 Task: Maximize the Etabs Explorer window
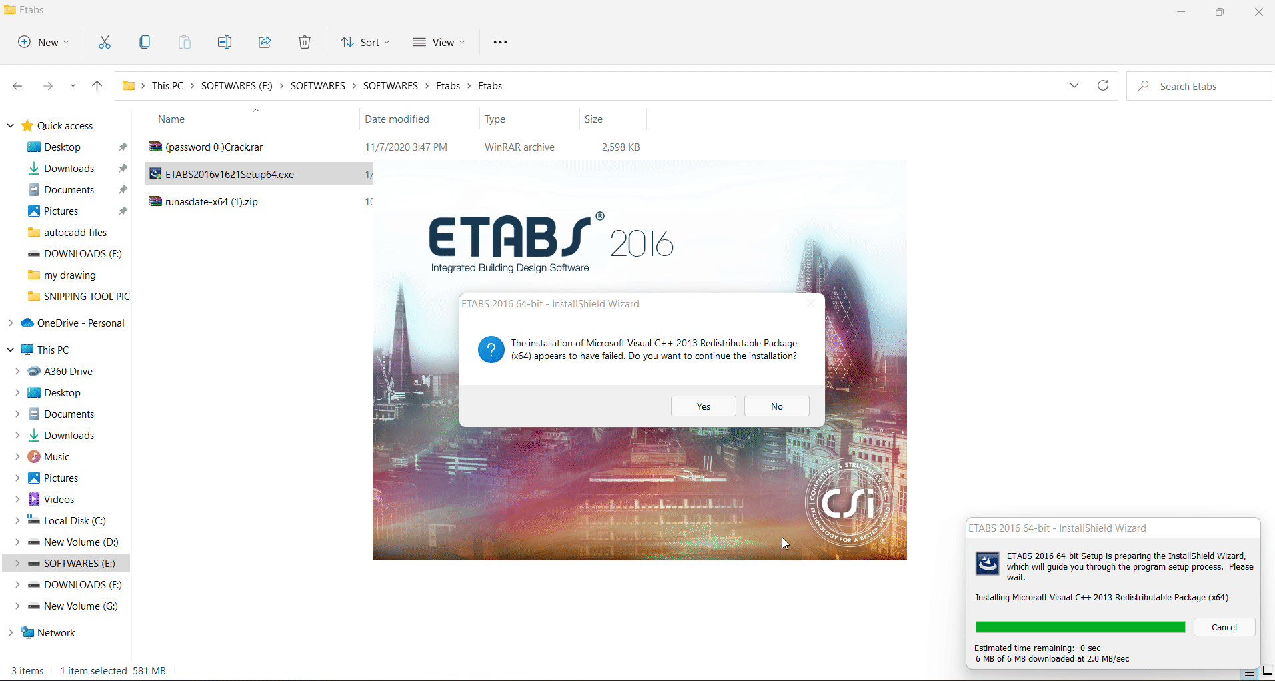1220,12
